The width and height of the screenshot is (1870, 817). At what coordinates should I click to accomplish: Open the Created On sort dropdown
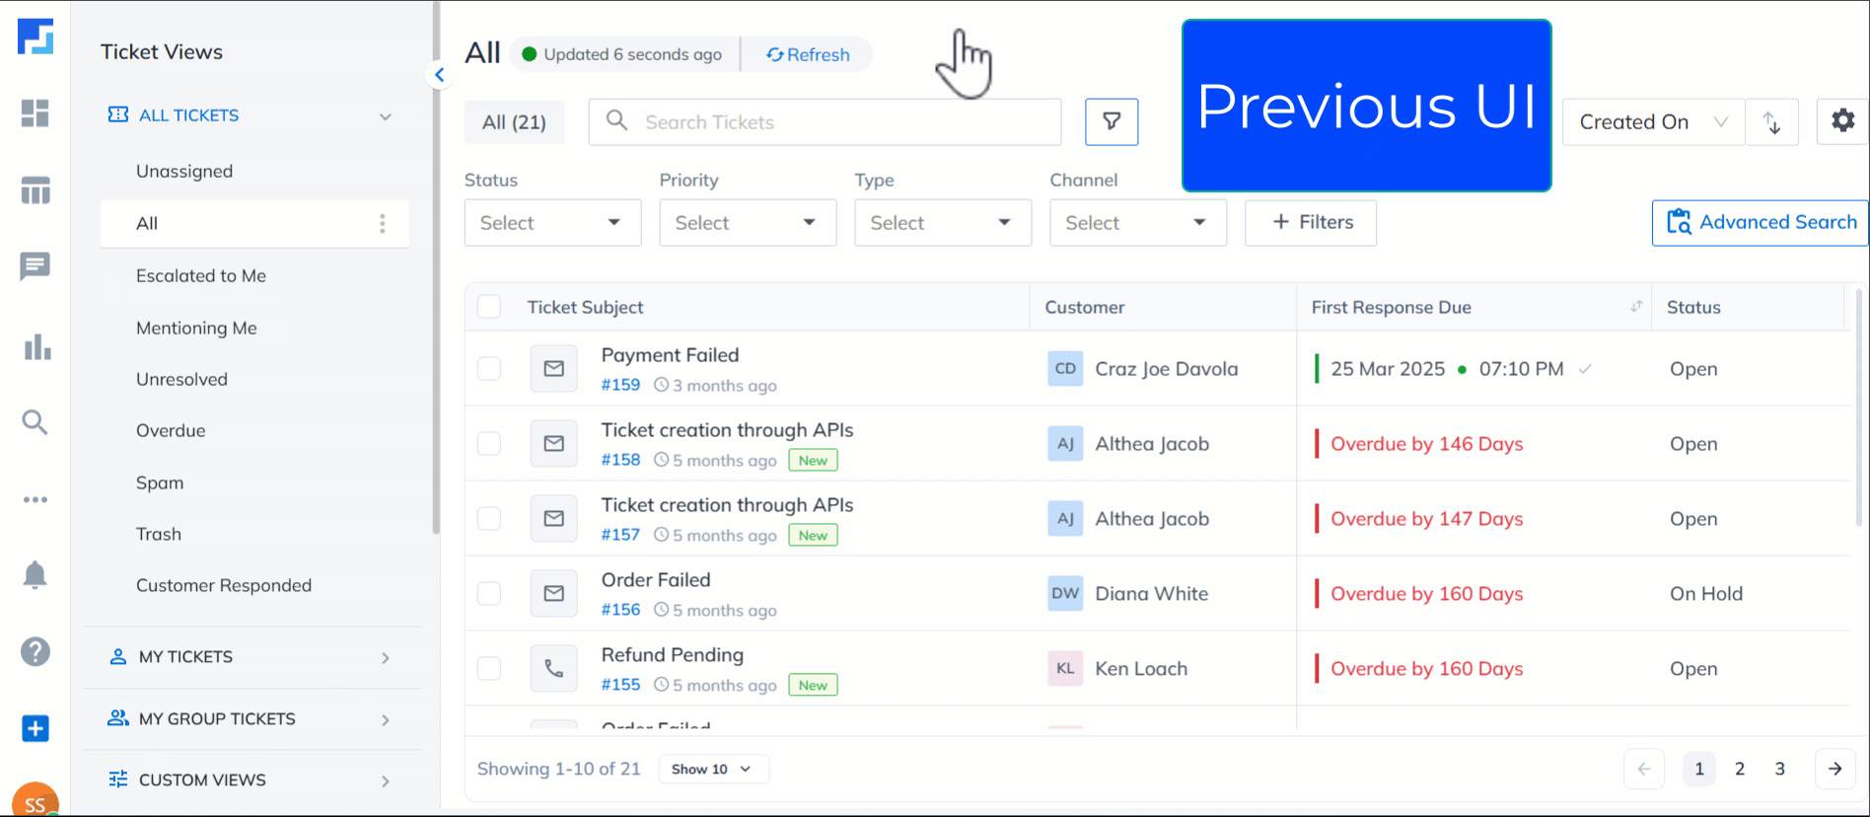coord(1653,122)
